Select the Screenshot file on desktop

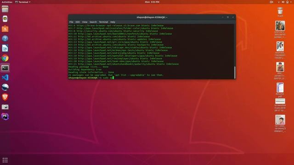tap(280, 105)
